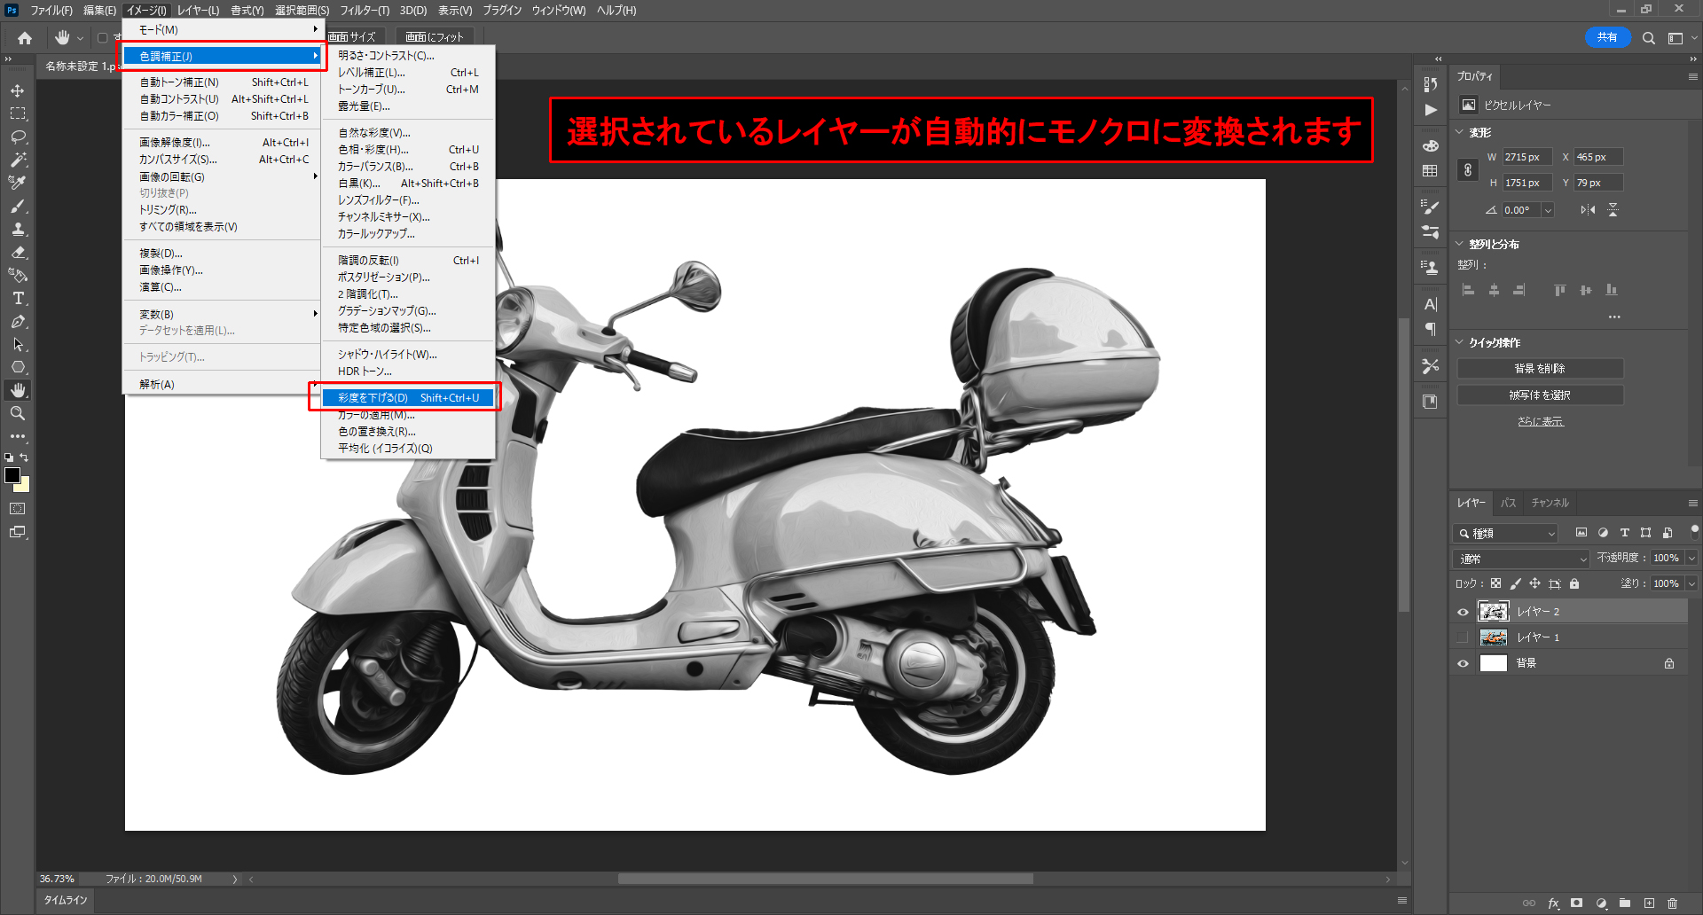Open the 通常 blend mode dropdown
Image resolution: width=1703 pixels, height=915 pixels.
[1521, 559]
